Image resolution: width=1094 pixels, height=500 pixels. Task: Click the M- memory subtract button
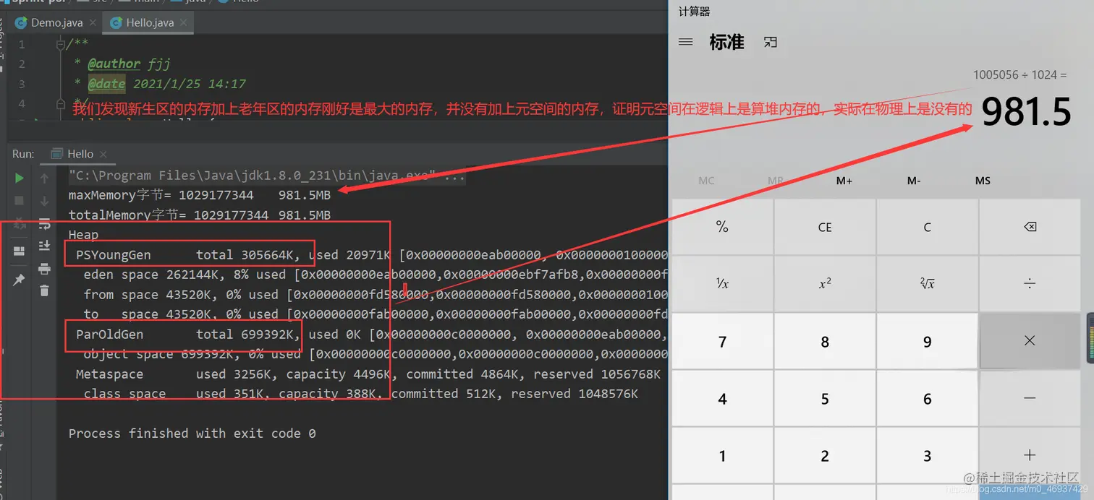[913, 181]
